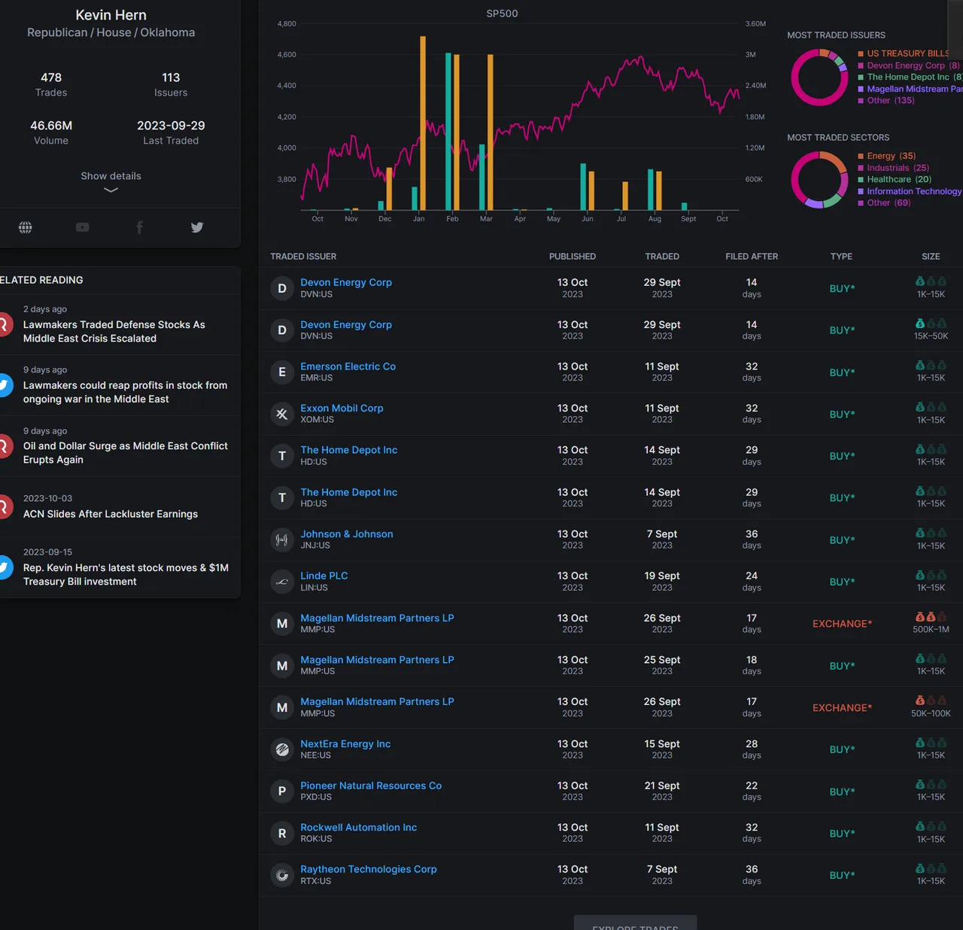Toggle Energy sector legend swatch
963x930 pixels.
(861, 157)
